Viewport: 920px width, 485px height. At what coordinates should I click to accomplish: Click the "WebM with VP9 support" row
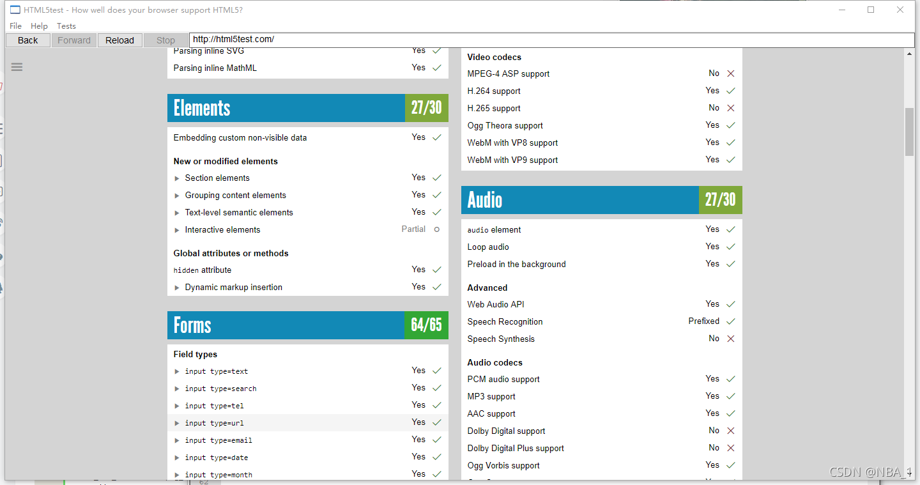pyautogui.click(x=602, y=160)
